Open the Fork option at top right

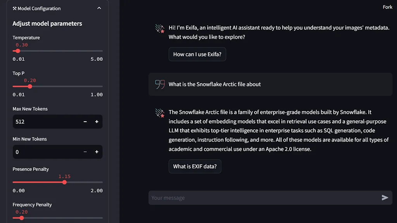[387, 7]
